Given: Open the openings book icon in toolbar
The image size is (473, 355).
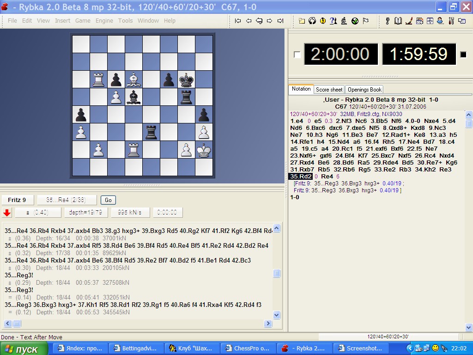Looking at the screenshot, I should click(x=398, y=21).
